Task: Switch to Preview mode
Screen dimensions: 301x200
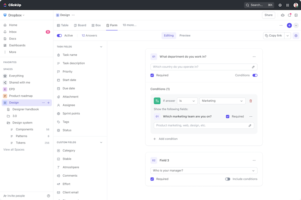Action: [185, 35]
